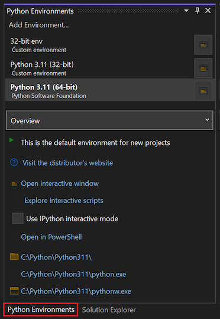Click Explore interactive scripts link
The height and width of the screenshot is (319, 220).
pos(64,201)
